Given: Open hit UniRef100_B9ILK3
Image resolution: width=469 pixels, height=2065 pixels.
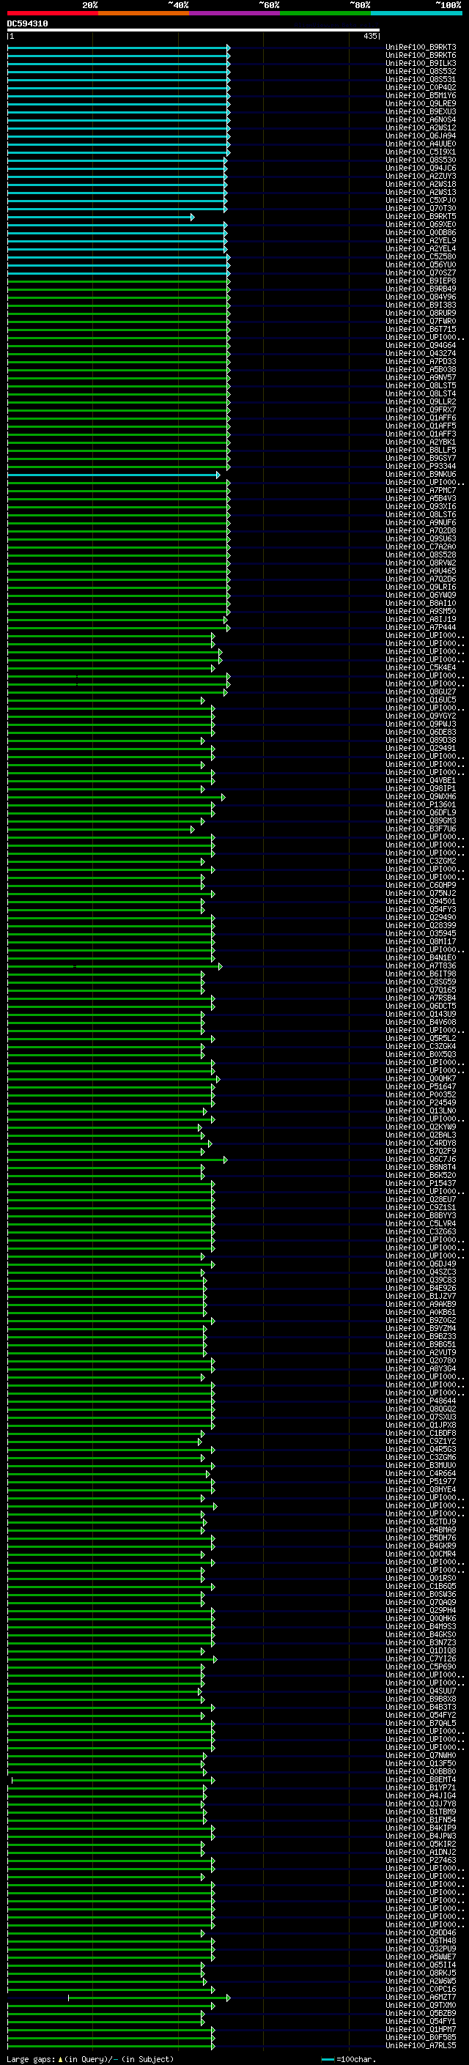Looking at the screenshot, I should 420,63.
